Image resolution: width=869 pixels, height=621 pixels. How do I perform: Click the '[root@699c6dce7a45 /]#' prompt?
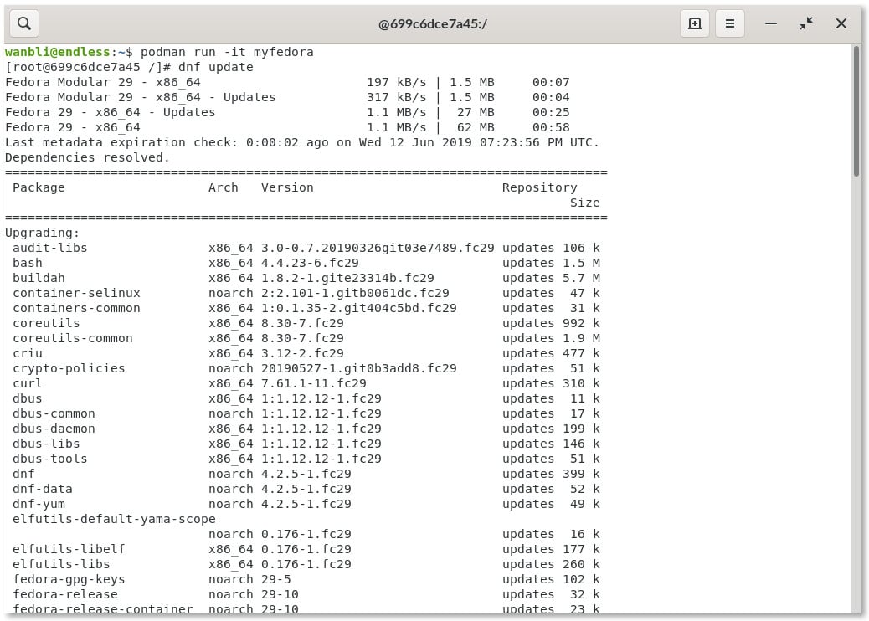88,67
